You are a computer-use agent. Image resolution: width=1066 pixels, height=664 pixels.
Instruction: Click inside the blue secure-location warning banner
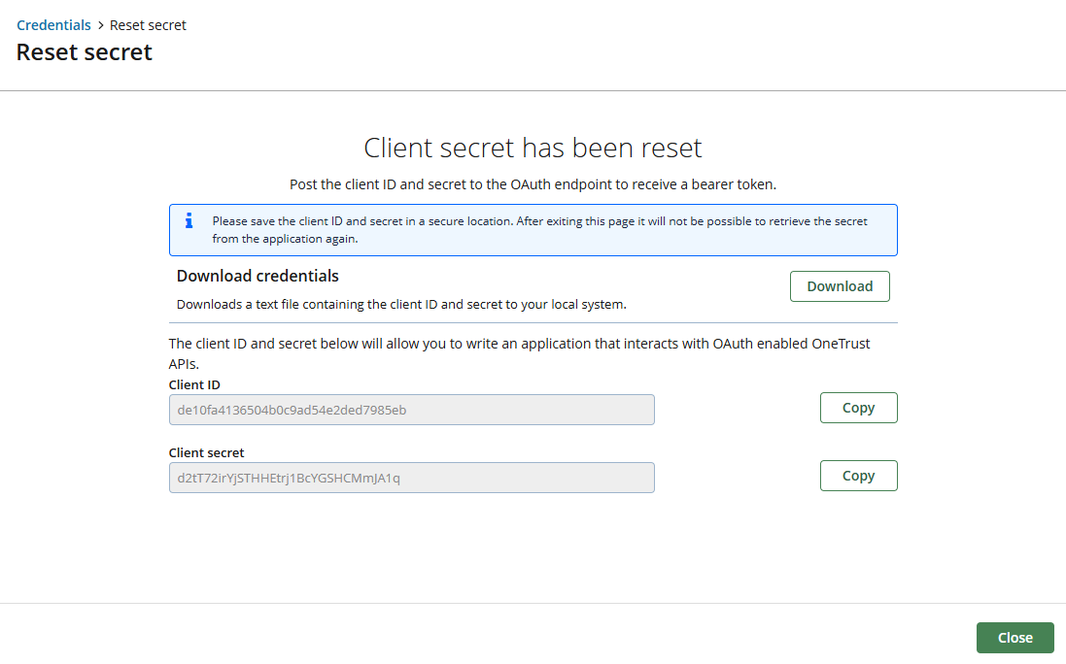[x=533, y=230]
